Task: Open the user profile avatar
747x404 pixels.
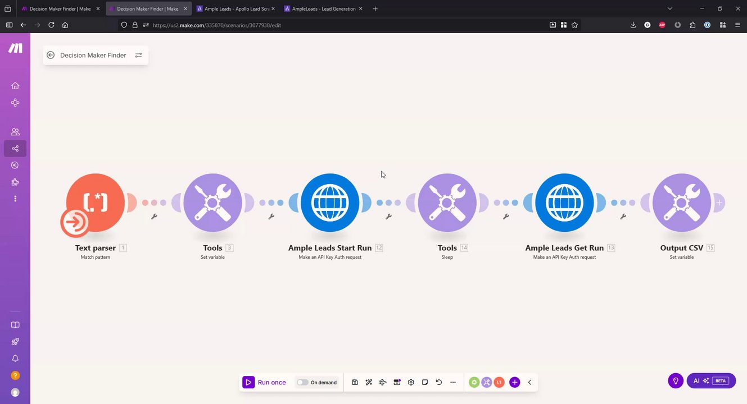Action: pyautogui.click(x=15, y=392)
